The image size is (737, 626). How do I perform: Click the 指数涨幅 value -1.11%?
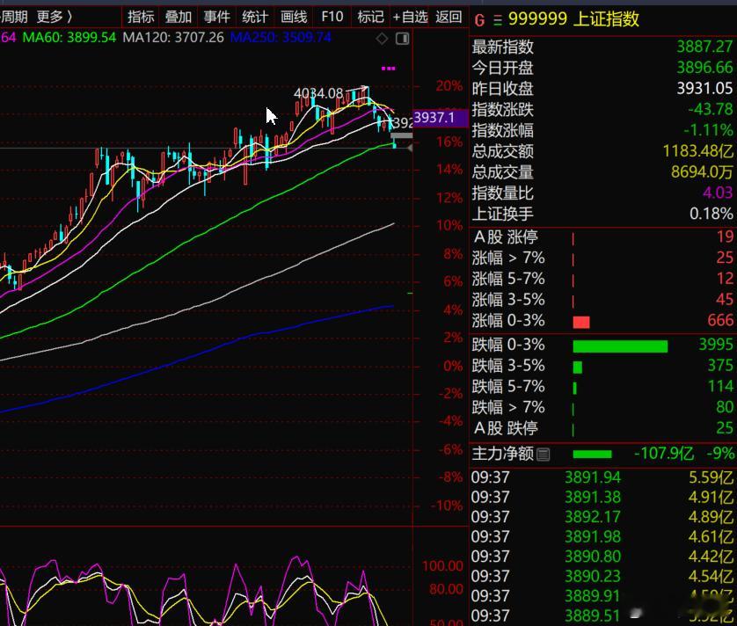coord(708,130)
